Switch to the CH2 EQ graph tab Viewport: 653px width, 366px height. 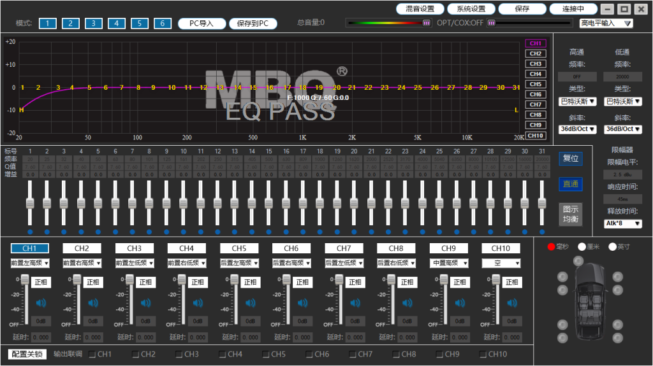point(536,53)
